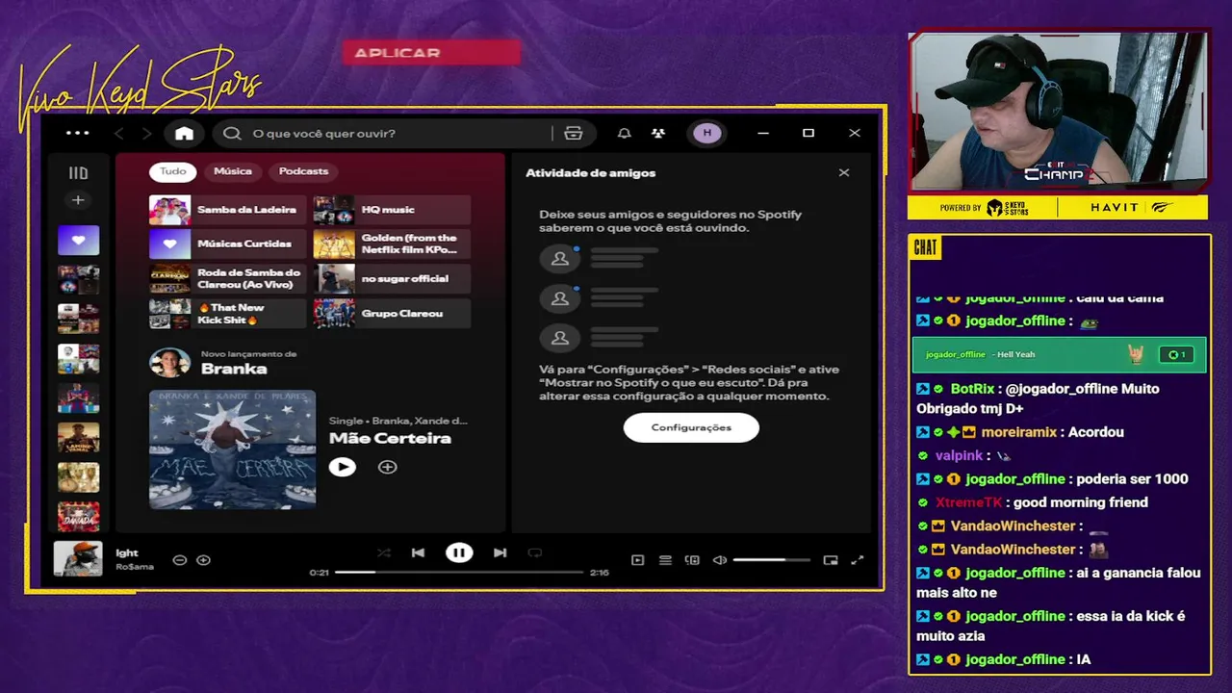Go forward with the right arrow

[147, 133]
